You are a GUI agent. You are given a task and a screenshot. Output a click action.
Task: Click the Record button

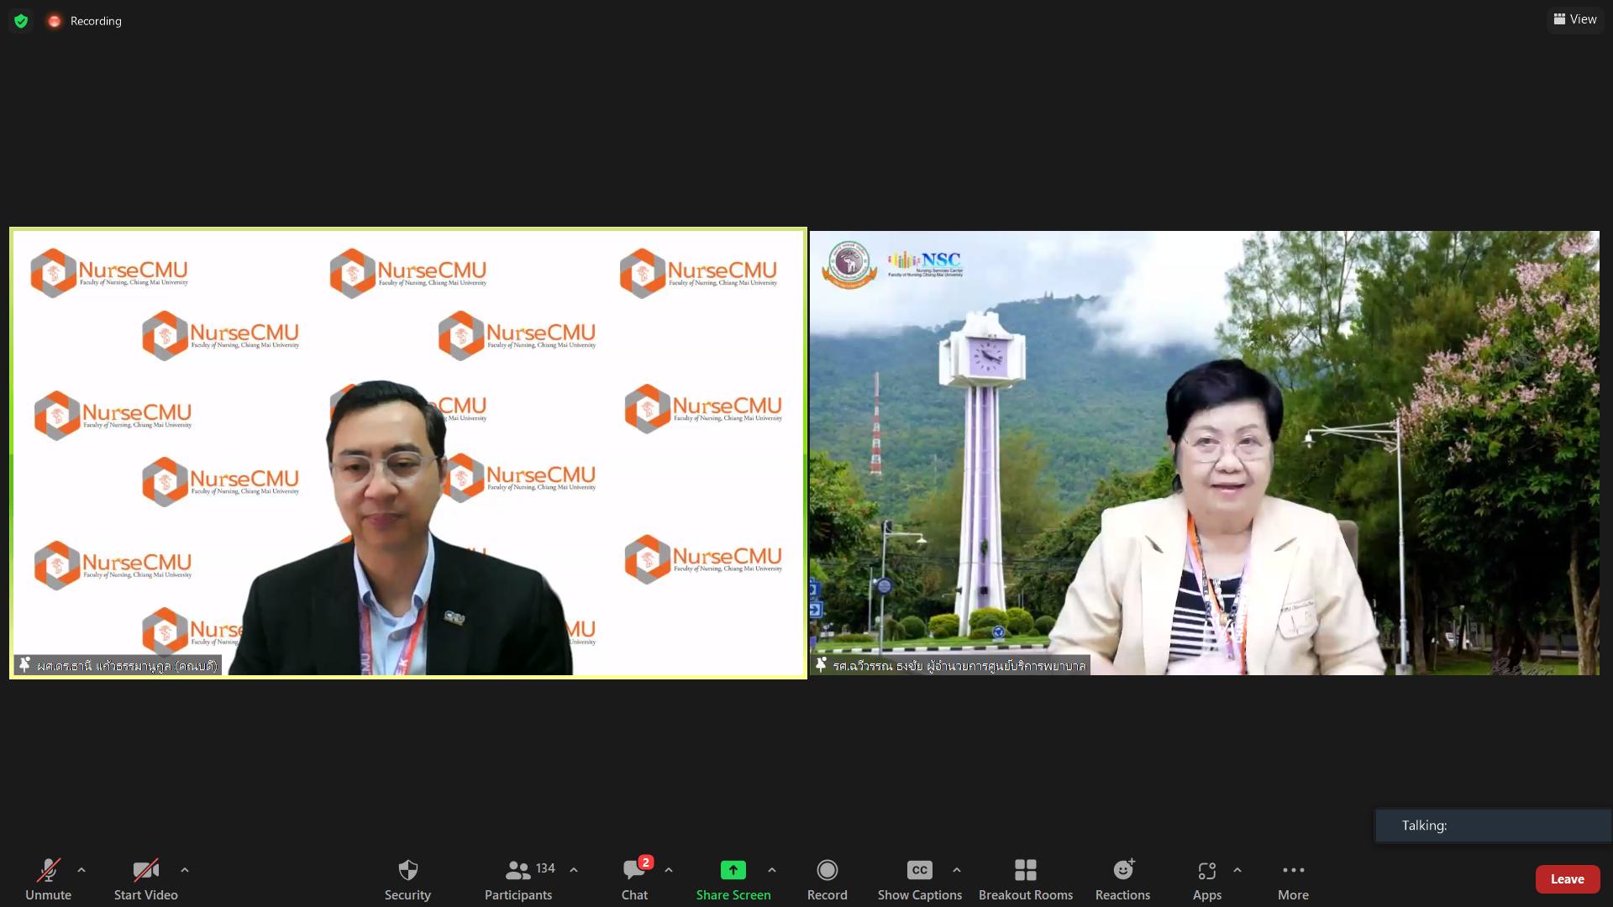(828, 879)
